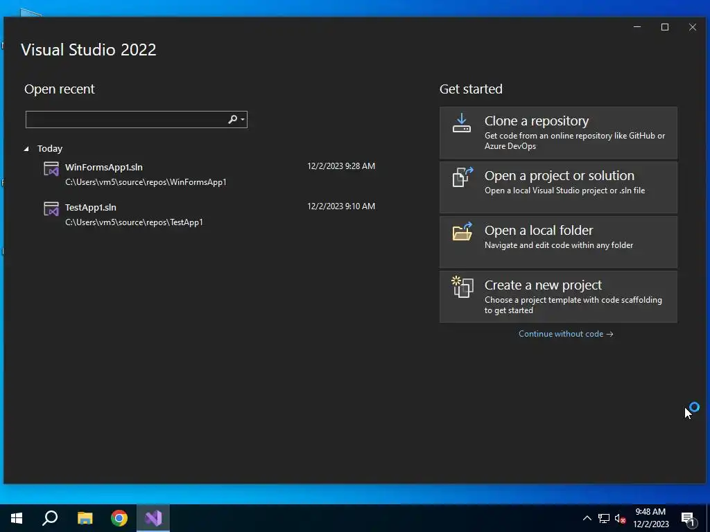Screen dimensions: 710x532
Task: Click the Create a new project icon
Action: 462,287
